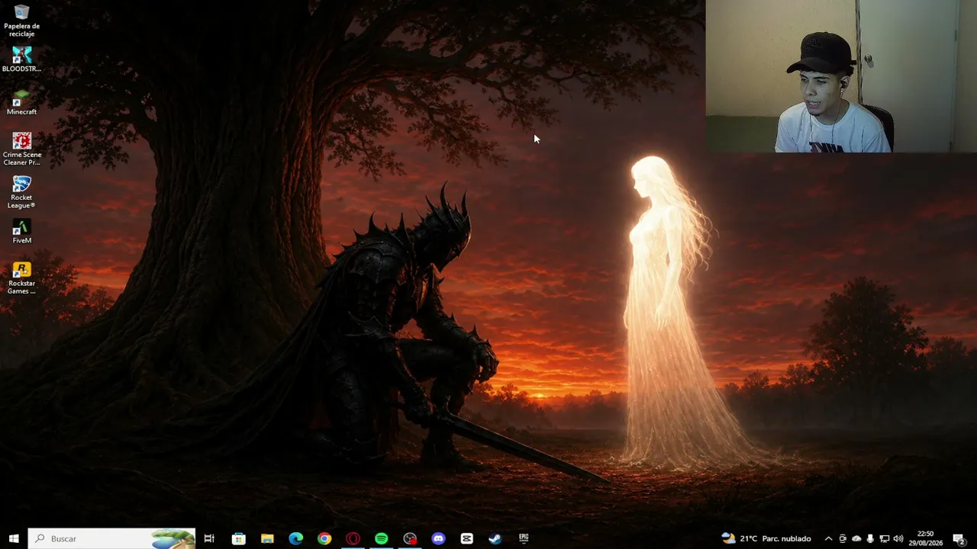Select the FiveM desktop shortcut

point(21,232)
